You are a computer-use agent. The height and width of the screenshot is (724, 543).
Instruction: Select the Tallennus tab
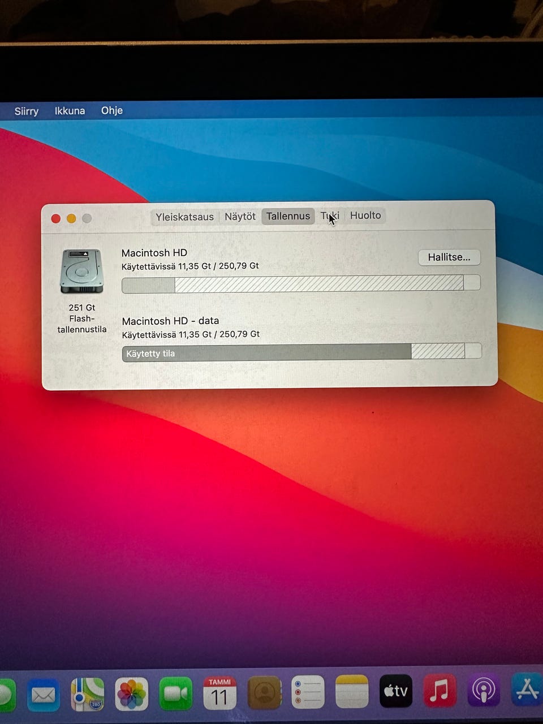[x=288, y=216]
